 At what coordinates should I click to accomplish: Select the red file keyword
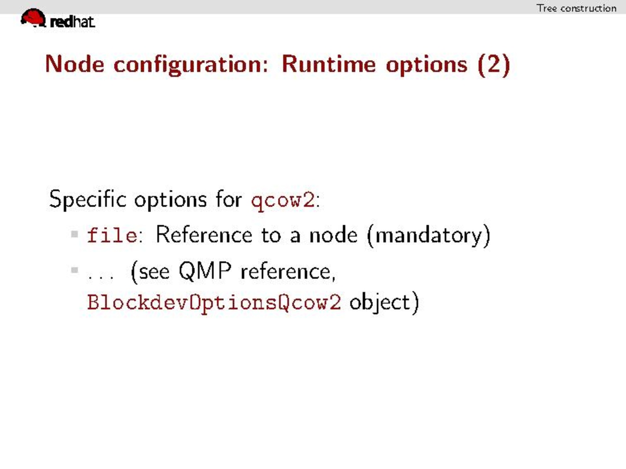point(112,236)
